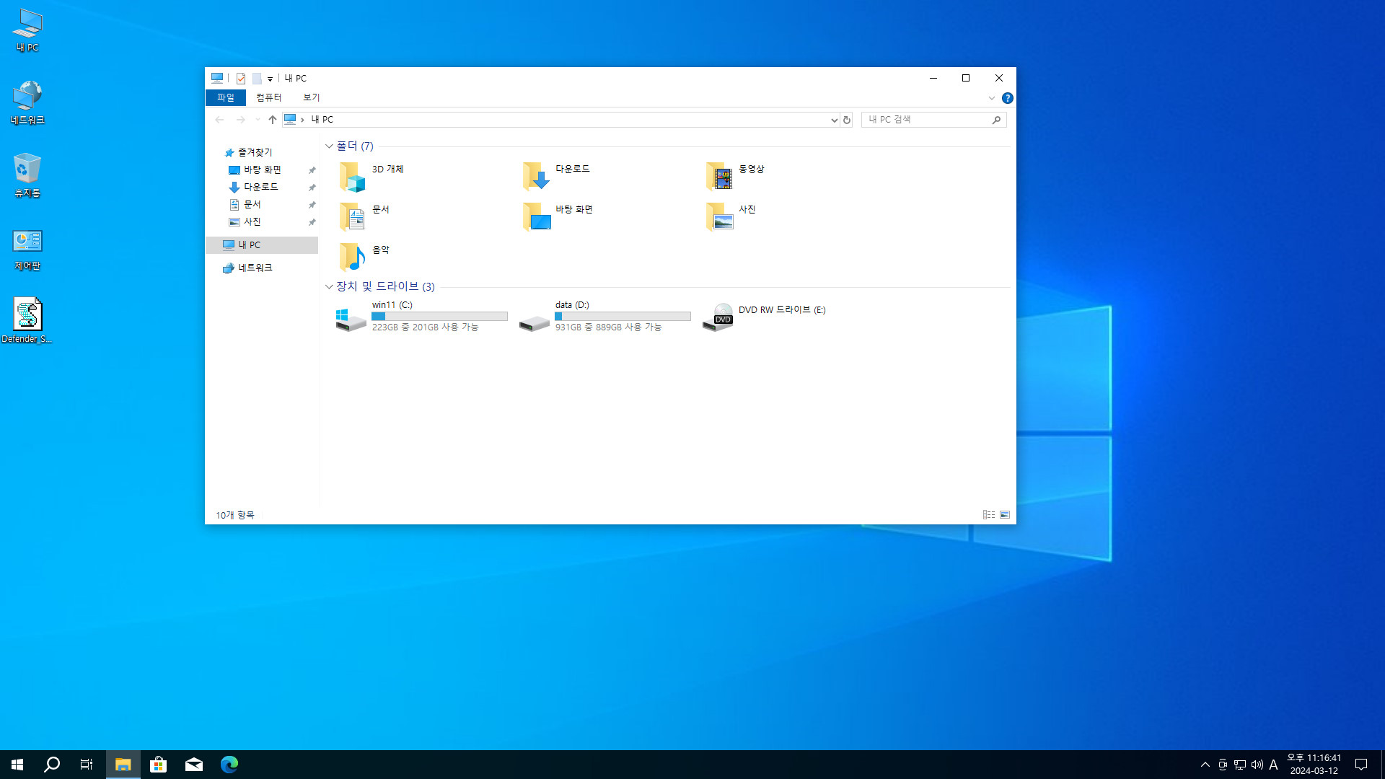Open Mail from the taskbar
This screenshot has height=779, width=1385.
pyautogui.click(x=193, y=765)
